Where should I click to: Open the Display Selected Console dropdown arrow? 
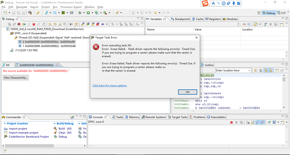click(x=278, y=122)
